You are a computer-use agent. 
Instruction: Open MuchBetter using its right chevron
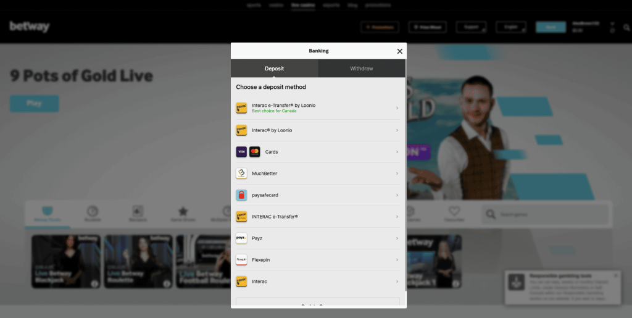point(397,174)
